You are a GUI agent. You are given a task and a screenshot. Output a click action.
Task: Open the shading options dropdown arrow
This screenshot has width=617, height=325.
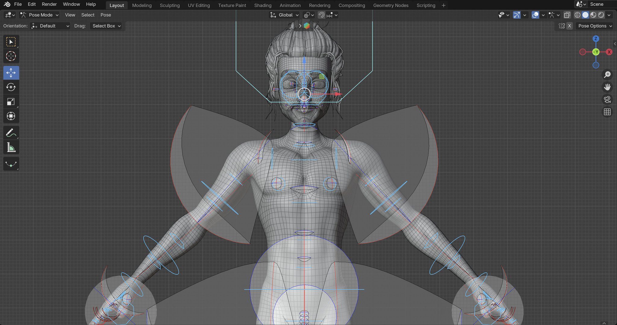pos(609,15)
